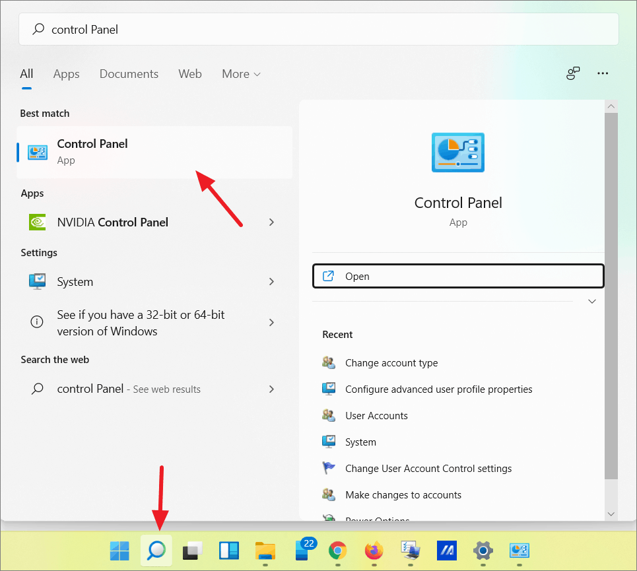Expand the web results chevron for control Panel
The image size is (637, 571).
(x=272, y=389)
